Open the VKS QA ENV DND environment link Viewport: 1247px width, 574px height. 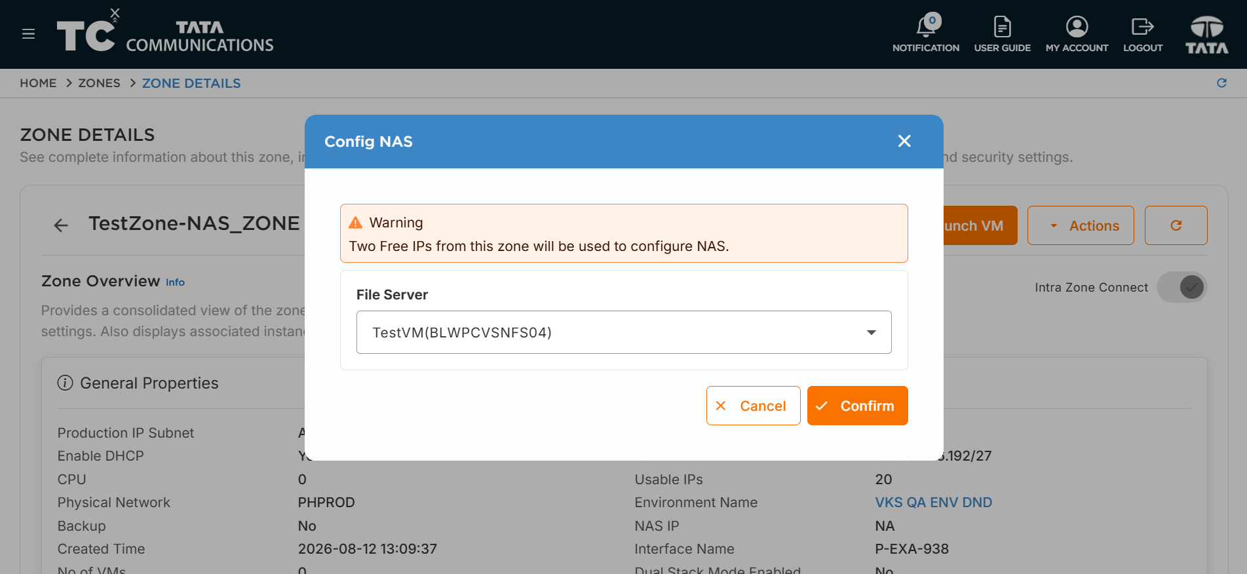tap(933, 503)
